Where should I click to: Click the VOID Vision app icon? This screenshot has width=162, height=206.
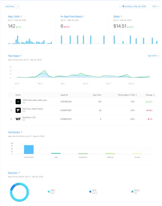point(18,101)
